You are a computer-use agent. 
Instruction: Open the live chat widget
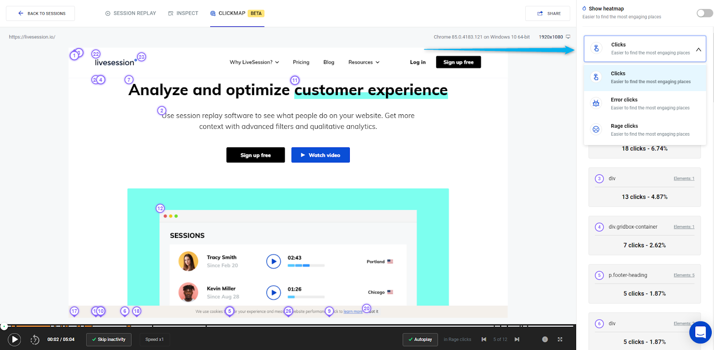(x=701, y=332)
